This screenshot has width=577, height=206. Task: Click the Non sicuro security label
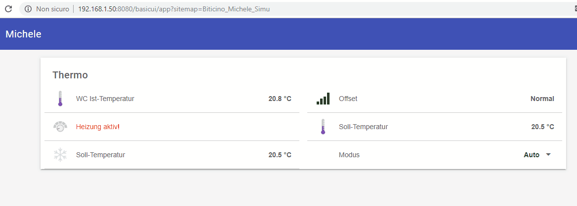pos(52,9)
